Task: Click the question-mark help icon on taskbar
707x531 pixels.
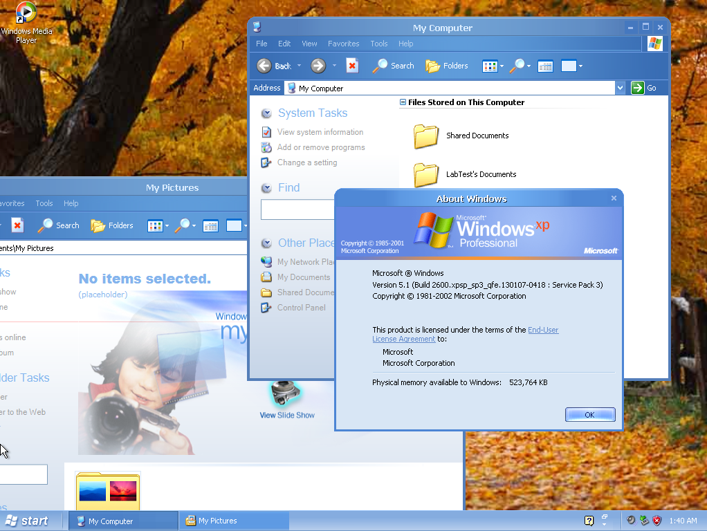Action: (x=589, y=521)
